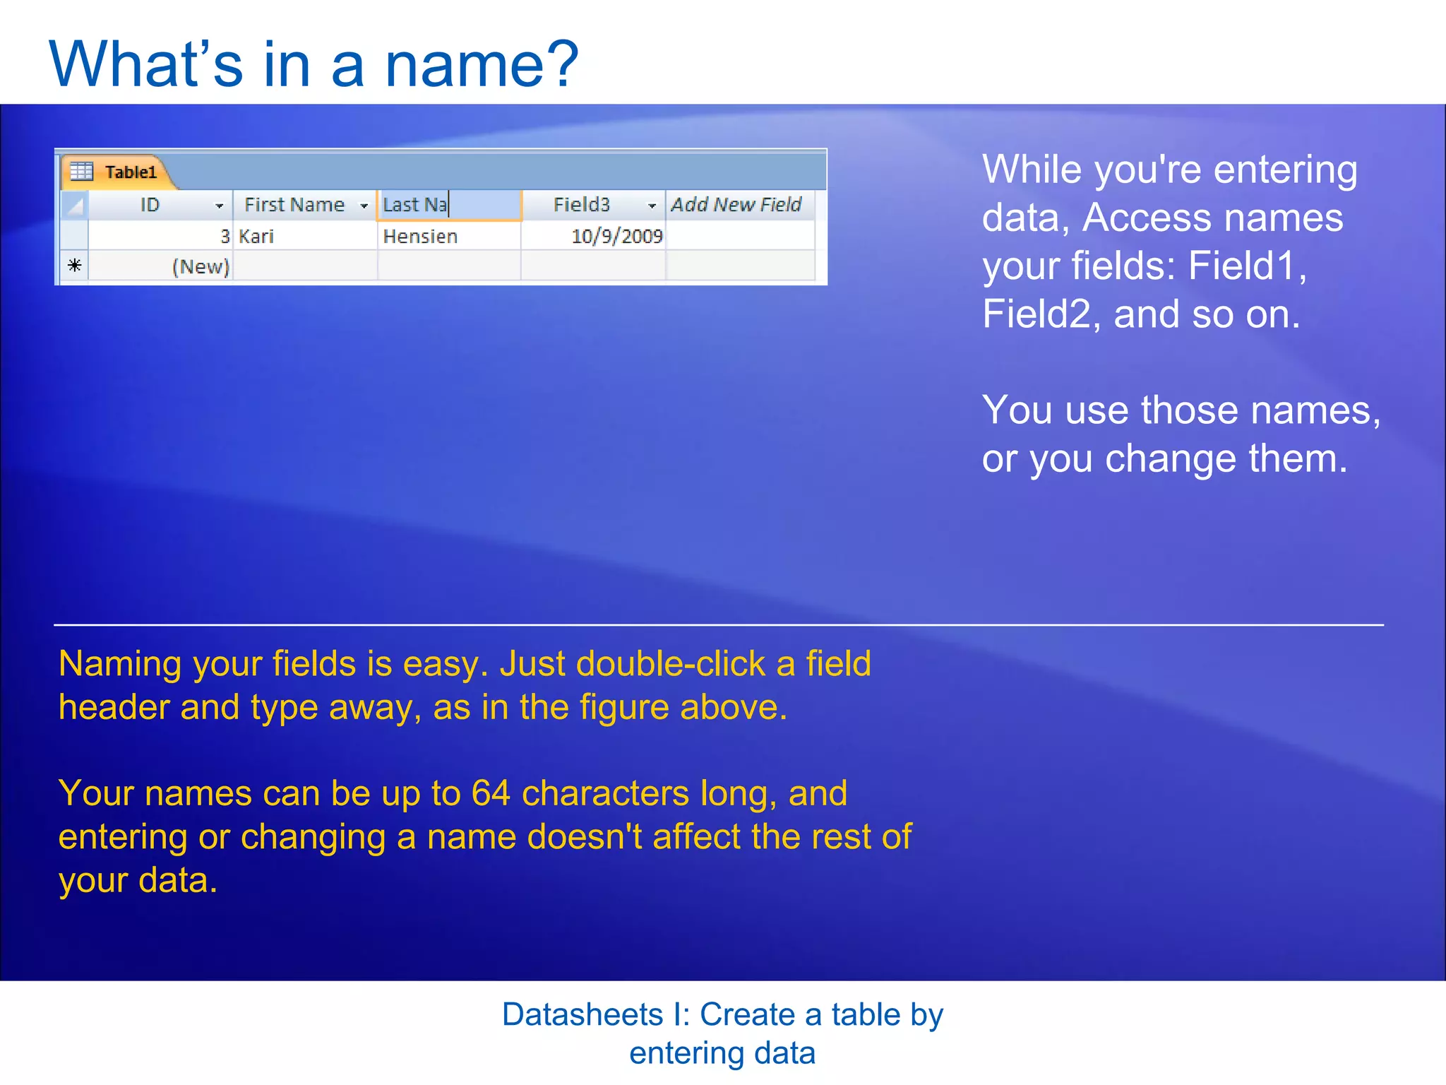Open the Field3 column dropdown arrow
1446x1085 pixels.
coord(652,206)
